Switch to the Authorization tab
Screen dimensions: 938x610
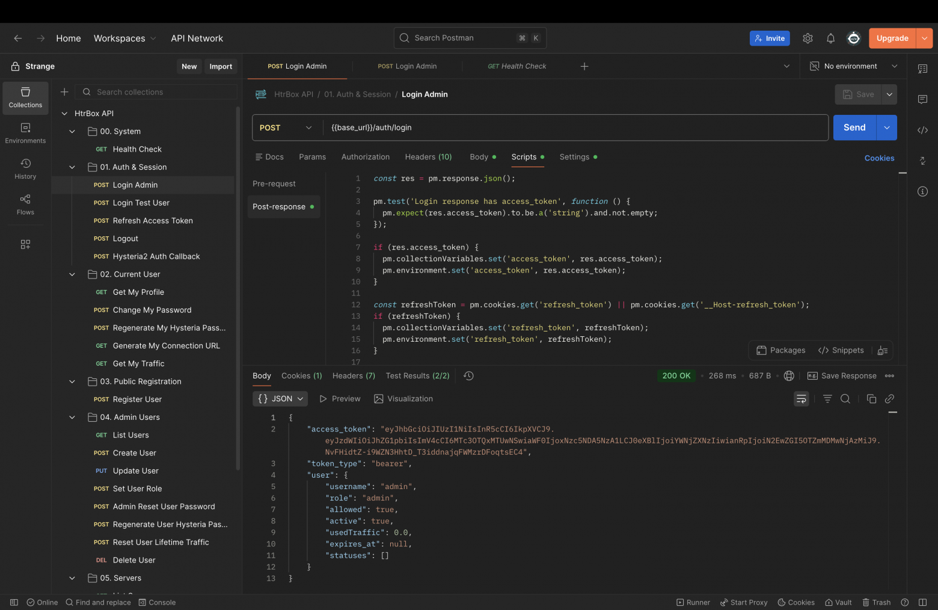pos(366,157)
